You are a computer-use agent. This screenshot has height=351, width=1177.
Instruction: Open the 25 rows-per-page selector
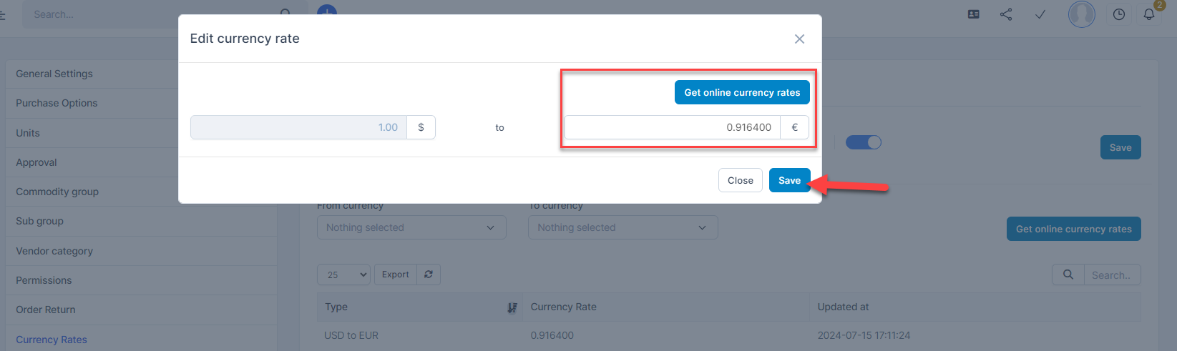(344, 275)
